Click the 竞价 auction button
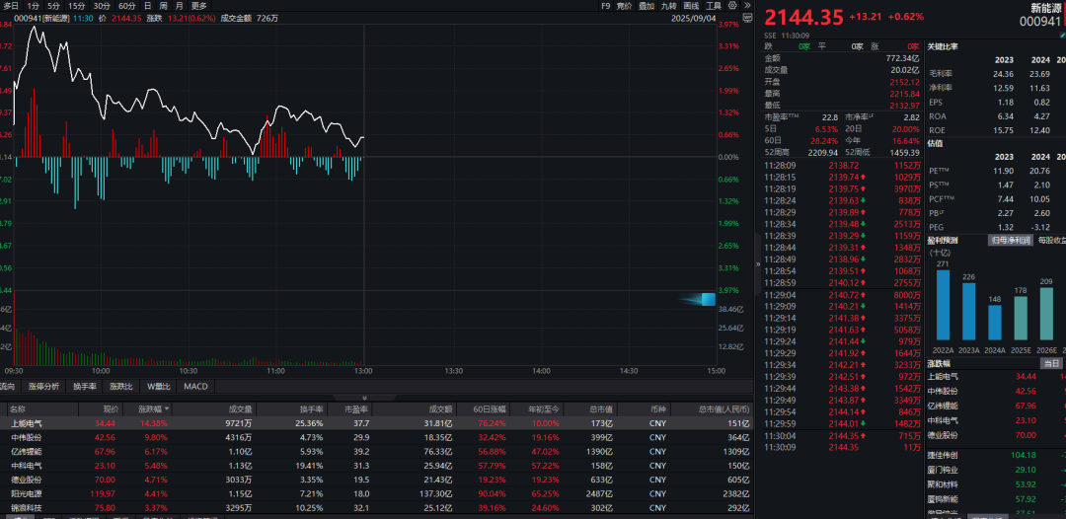This screenshot has width=1066, height=519. pos(624,6)
